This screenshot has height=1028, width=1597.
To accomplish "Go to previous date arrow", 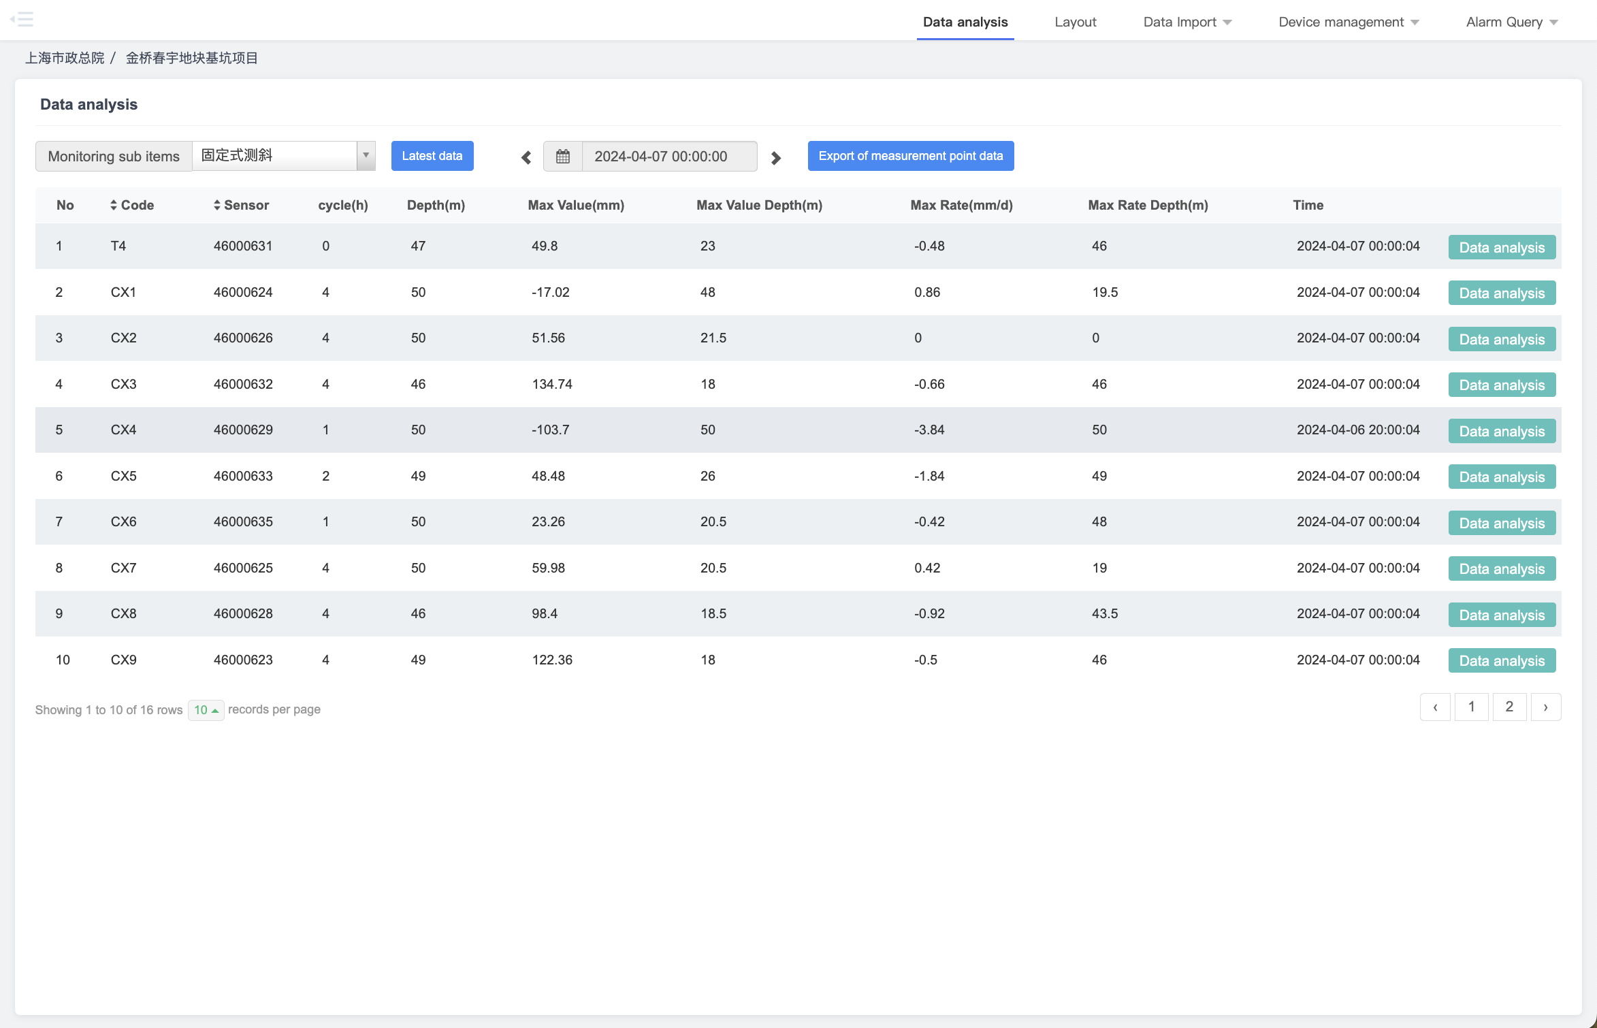I will point(526,157).
